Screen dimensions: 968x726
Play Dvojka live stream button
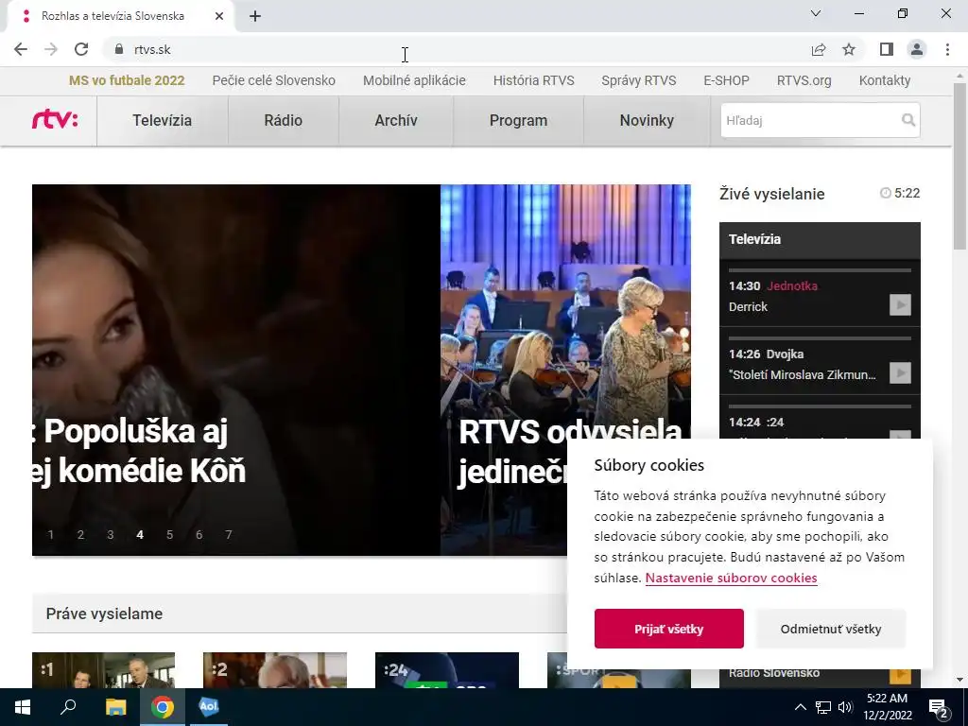(900, 372)
